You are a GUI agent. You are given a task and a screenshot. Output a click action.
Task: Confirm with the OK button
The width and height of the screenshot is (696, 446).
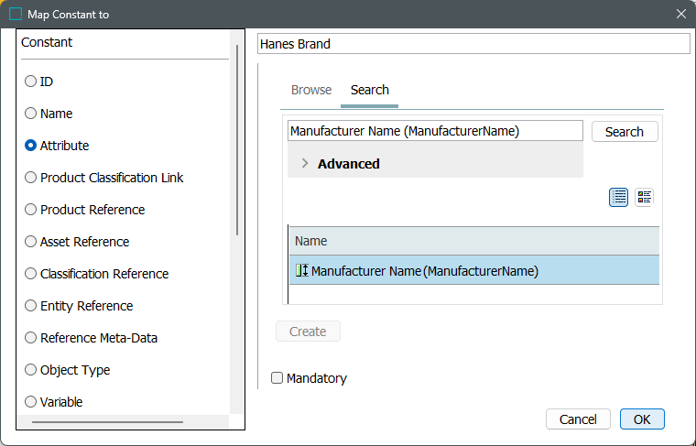click(x=642, y=419)
